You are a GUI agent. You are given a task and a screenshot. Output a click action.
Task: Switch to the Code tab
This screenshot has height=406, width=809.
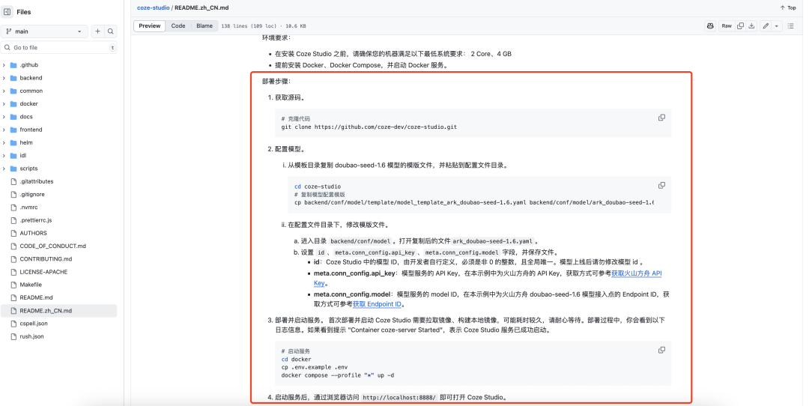point(178,25)
